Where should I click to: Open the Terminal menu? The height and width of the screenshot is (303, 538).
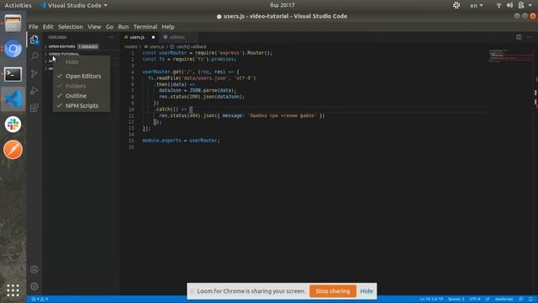(x=145, y=27)
